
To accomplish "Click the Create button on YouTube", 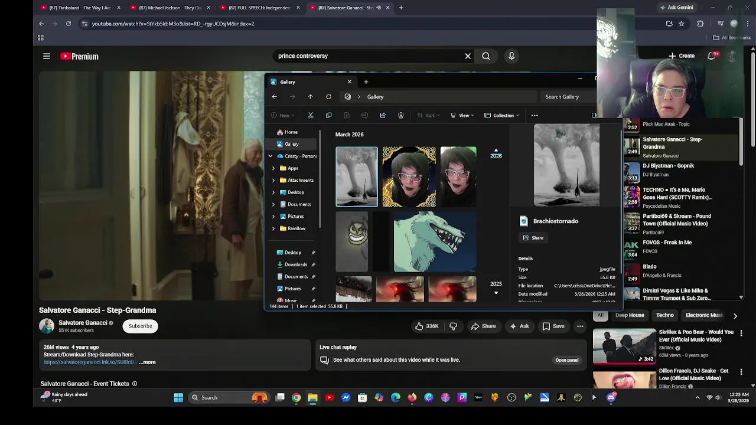I will point(682,56).
